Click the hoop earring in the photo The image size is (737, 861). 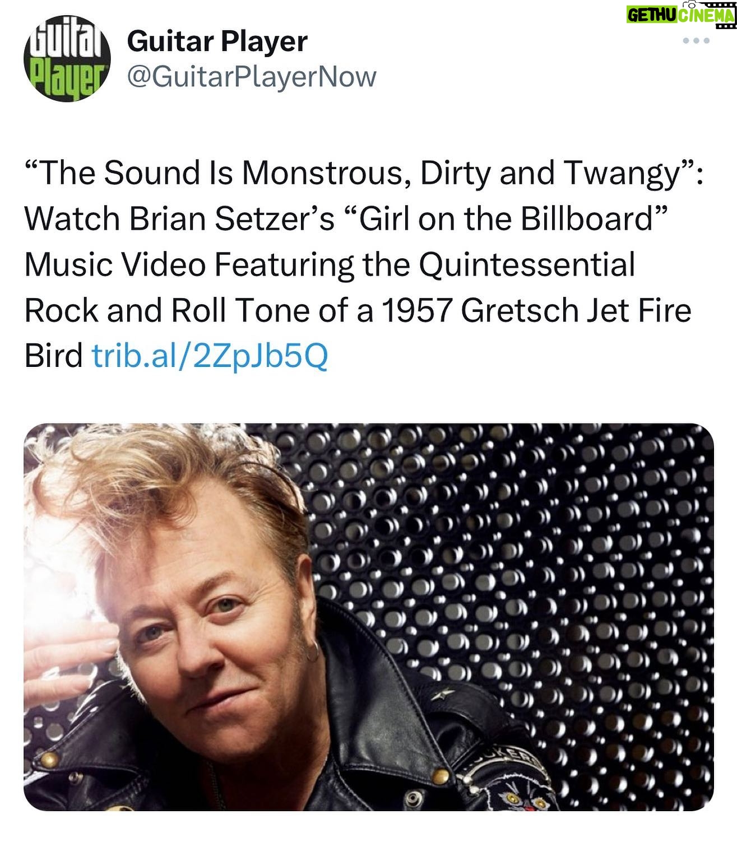click(313, 651)
